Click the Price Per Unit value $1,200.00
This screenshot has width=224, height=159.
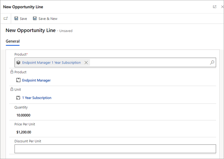click(x=24, y=132)
